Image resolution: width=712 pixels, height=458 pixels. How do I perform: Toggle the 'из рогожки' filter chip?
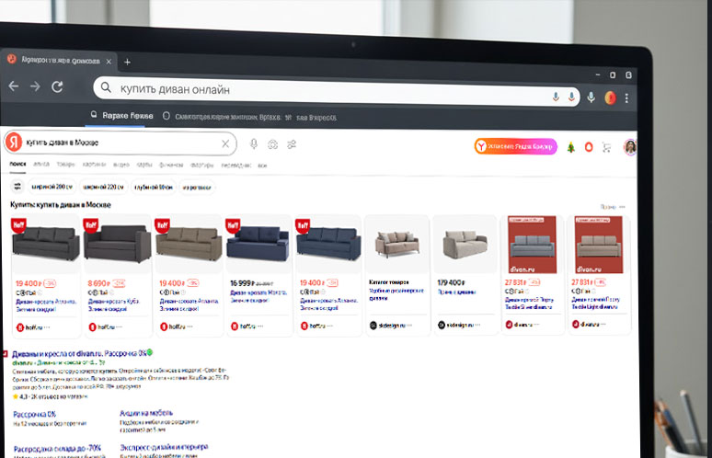click(x=197, y=187)
